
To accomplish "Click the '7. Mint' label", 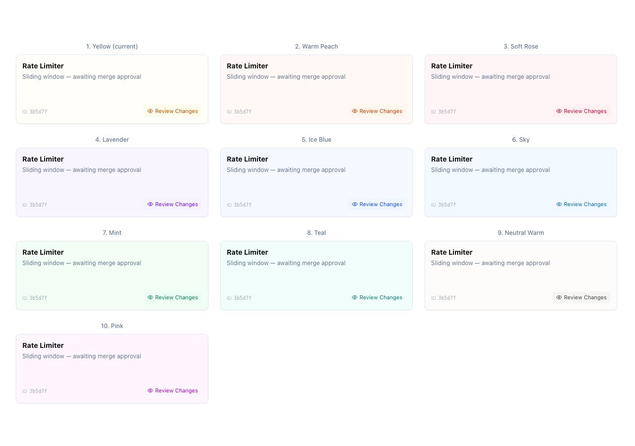I will [x=112, y=233].
